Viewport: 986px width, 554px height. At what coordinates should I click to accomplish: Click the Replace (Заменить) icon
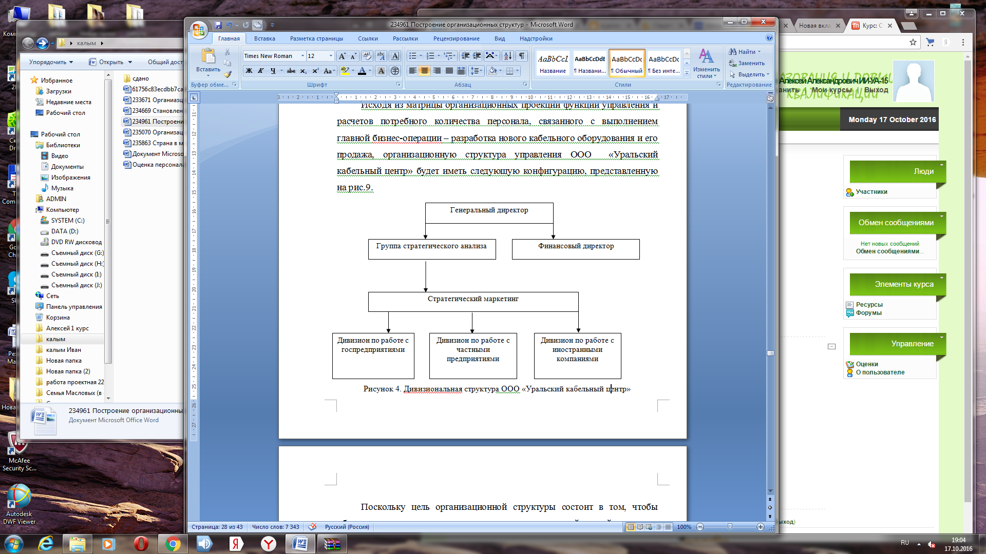pyautogui.click(x=733, y=63)
